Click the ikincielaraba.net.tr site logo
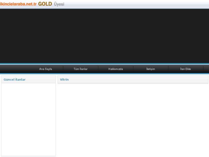The height and width of the screenshot is (157, 209). pyautogui.click(x=18, y=4)
